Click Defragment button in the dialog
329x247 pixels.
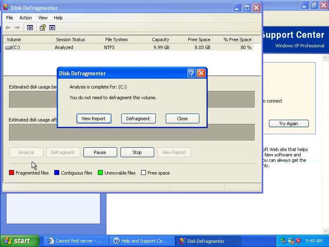coord(138,119)
